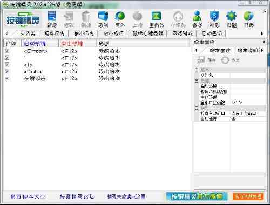Sort by the 启动热键 column header
This screenshot has height=205, width=270.
pos(40,44)
